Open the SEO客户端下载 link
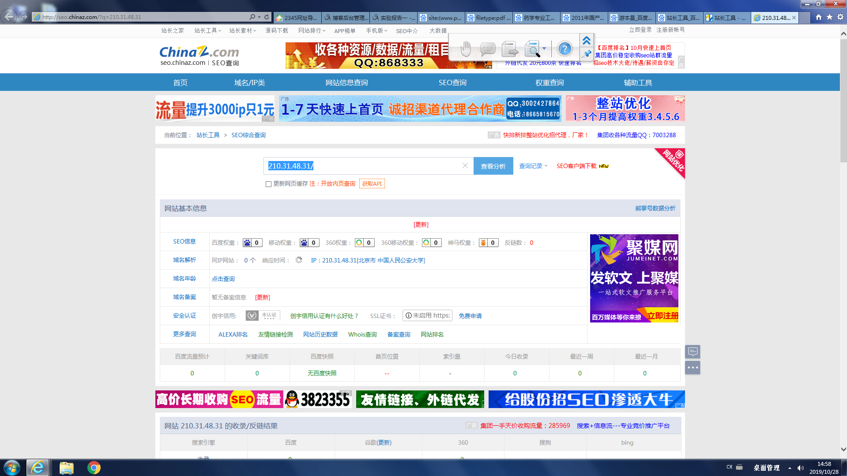The image size is (847, 476). click(576, 166)
